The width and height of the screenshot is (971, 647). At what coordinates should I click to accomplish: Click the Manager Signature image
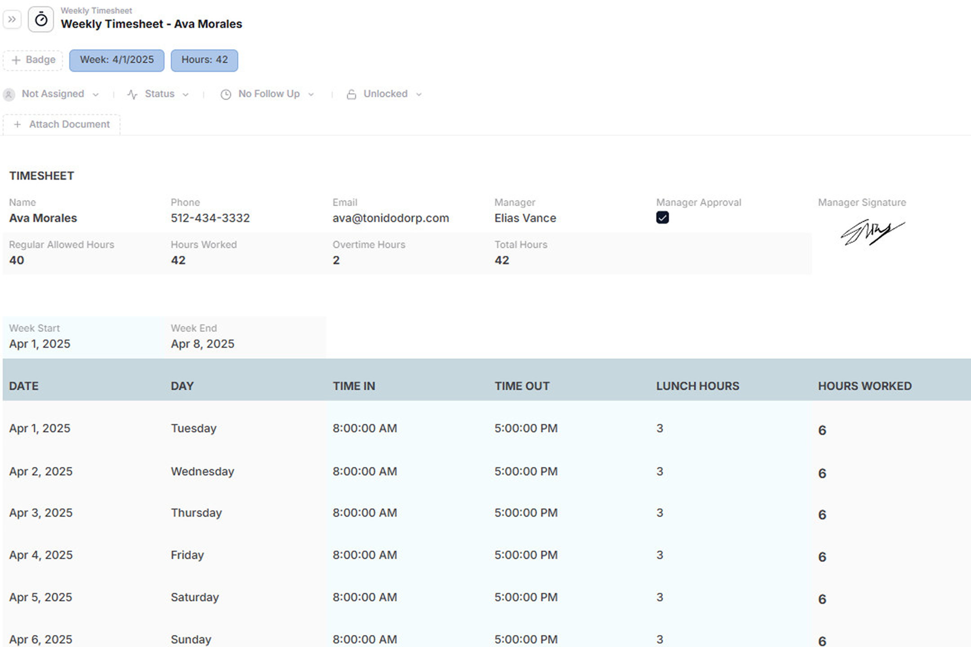pos(873,232)
